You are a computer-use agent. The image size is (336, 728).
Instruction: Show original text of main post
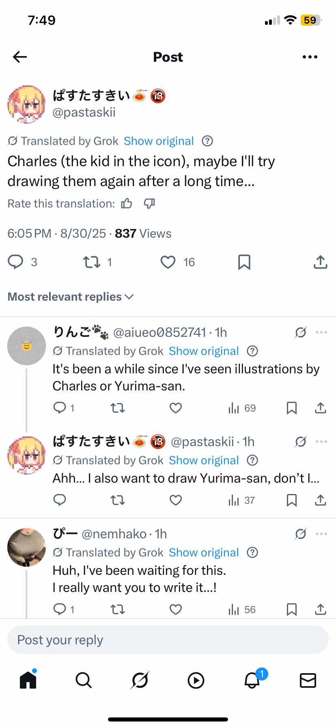159,141
